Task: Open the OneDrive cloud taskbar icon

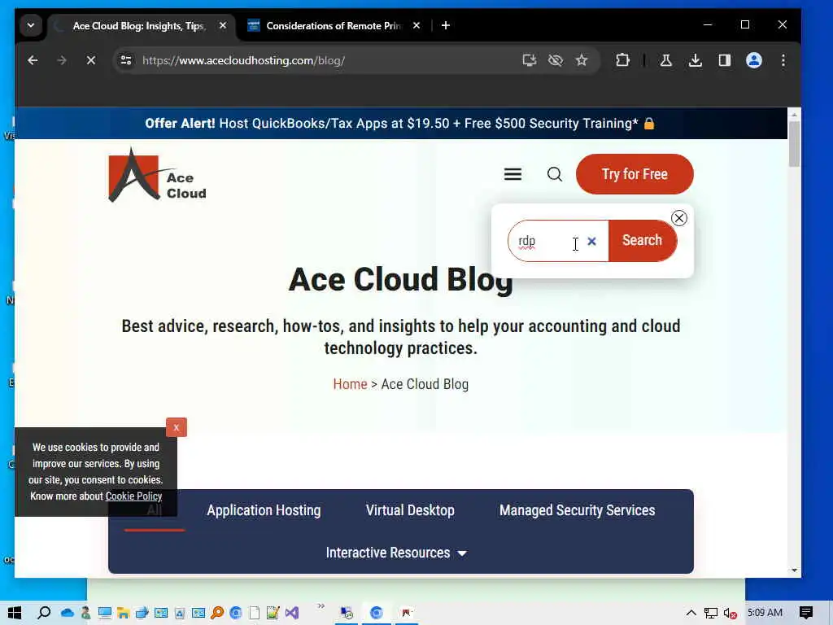Action: (x=68, y=613)
